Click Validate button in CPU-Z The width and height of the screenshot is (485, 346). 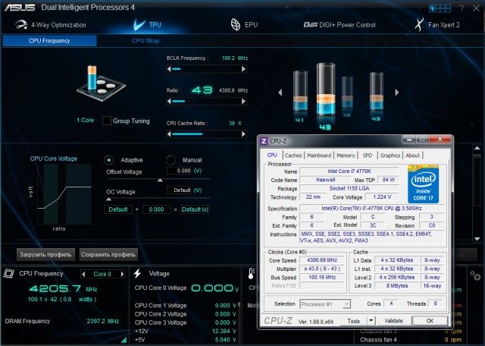tap(394, 321)
